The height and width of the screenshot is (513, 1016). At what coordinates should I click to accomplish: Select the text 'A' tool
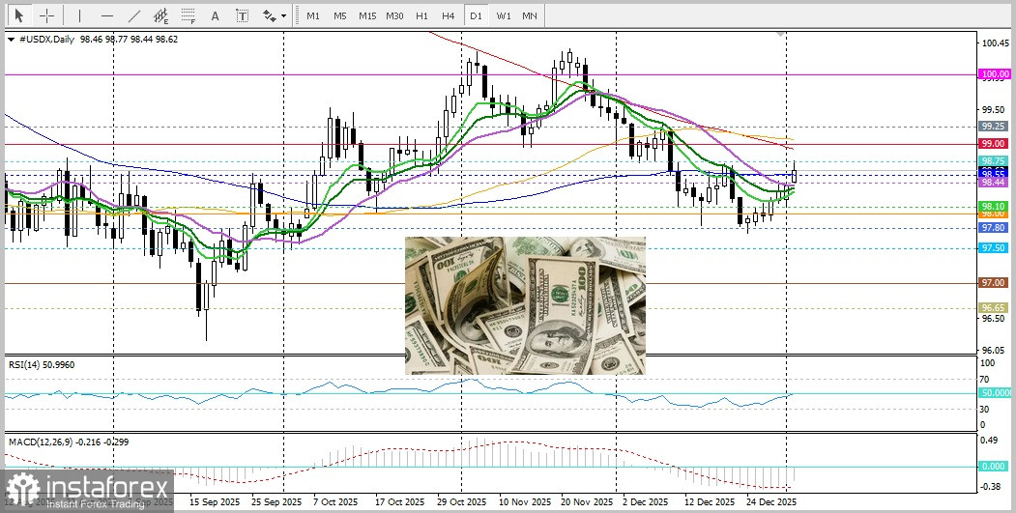point(216,15)
